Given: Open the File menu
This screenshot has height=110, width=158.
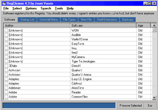Looking at the screenshot, I should [6, 8].
